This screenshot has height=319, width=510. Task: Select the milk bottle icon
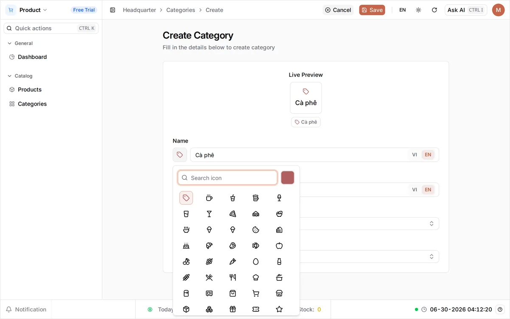click(x=279, y=262)
